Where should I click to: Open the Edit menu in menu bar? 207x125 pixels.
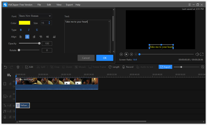[x=49, y=5]
